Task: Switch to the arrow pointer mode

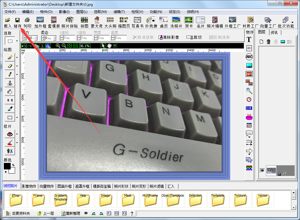Action: 103,46
